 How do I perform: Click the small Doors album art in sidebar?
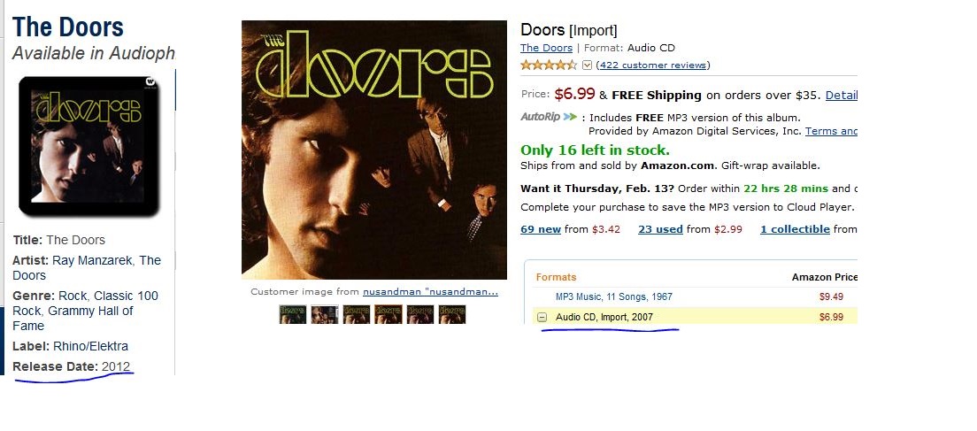click(x=89, y=146)
